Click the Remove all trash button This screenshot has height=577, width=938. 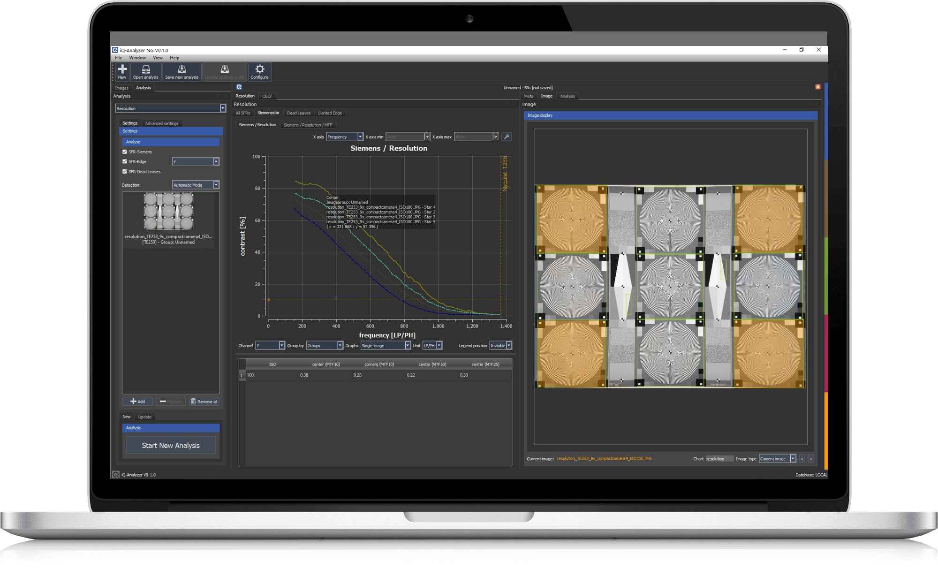(x=204, y=402)
